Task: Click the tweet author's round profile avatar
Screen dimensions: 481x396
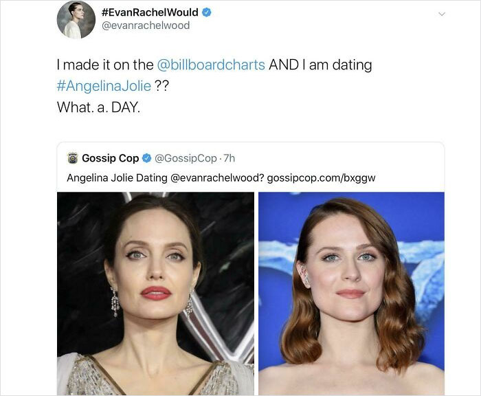Action: pos(76,19)
